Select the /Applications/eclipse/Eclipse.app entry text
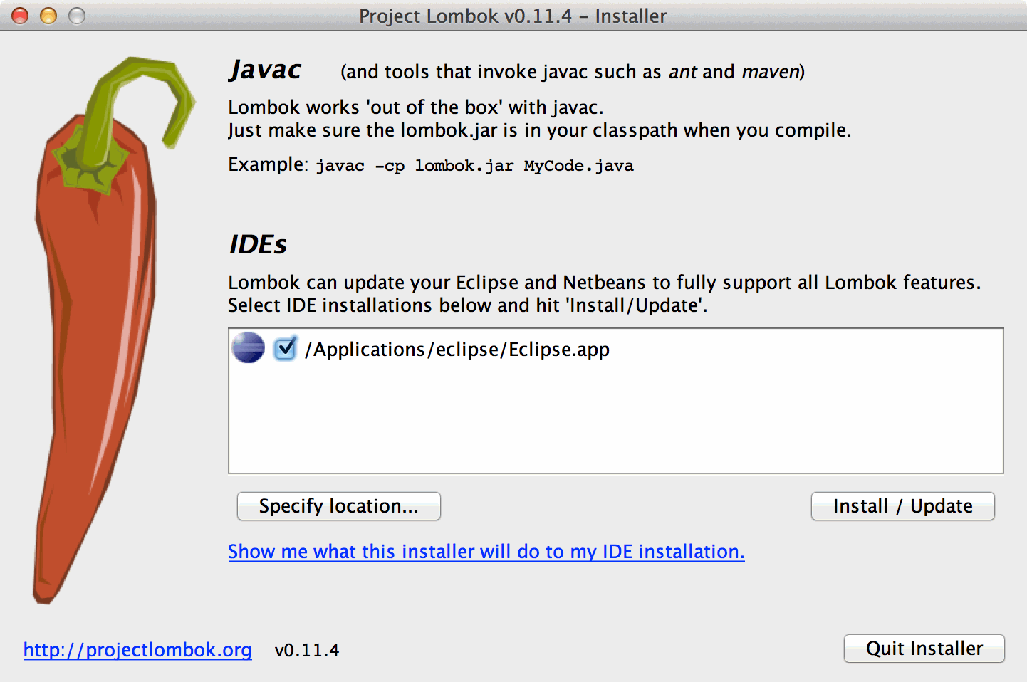This screenshot has height=682, width=1027. [457, 350]
